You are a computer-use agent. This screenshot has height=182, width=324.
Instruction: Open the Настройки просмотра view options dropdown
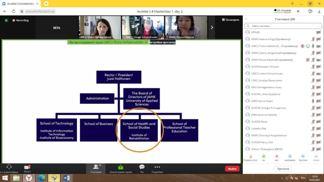(x=161, y=42)
